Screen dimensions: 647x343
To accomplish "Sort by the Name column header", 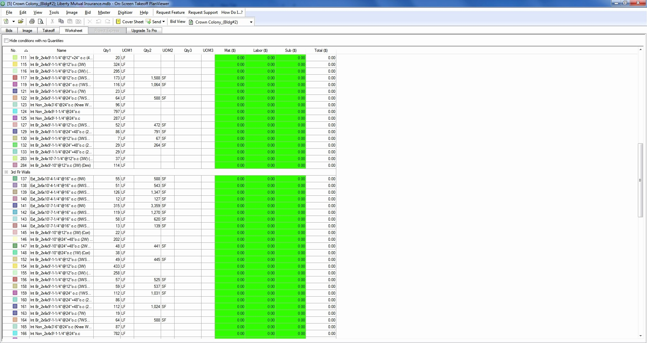I will tap(61, 50).
